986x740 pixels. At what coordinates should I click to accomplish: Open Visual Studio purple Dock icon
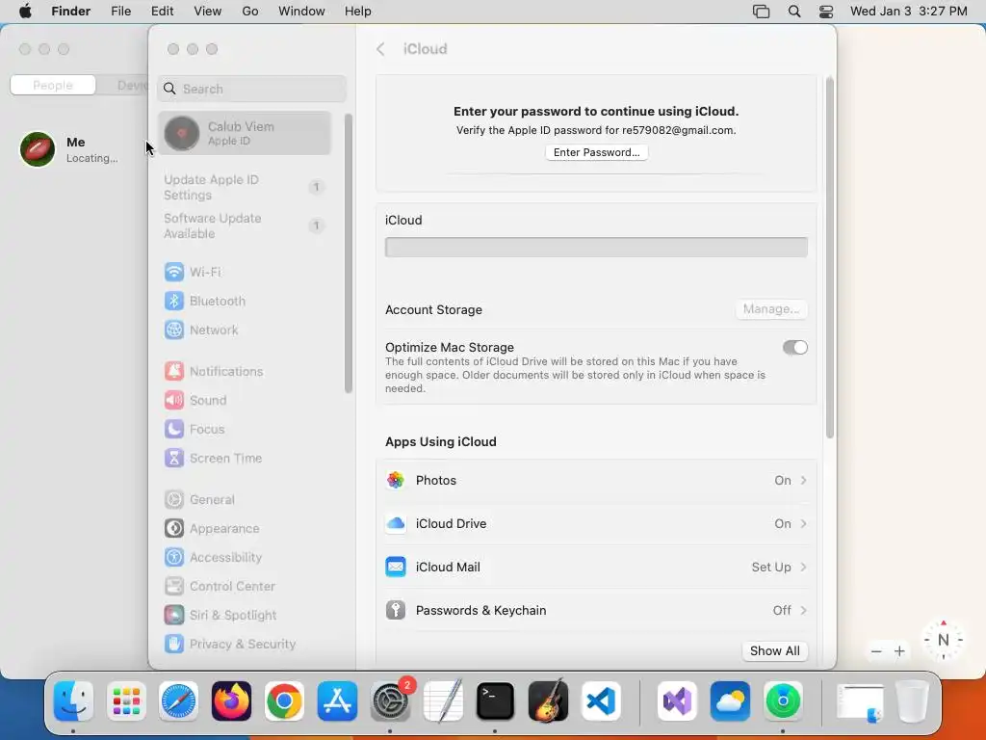click(677, 701)
